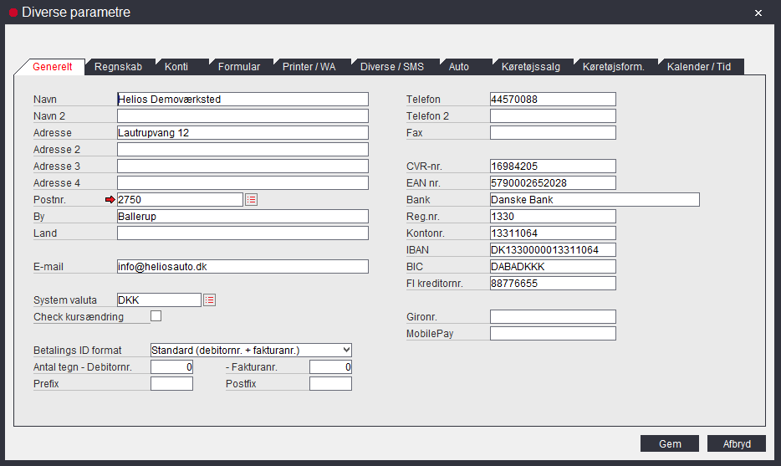Image resolution: width=781 pixels, height=466 pixels.
Task: Select the MobilePay input field
Action: 553,334
